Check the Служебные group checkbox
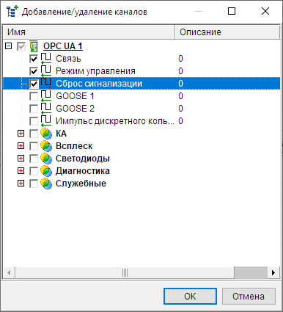 point(34,184)
